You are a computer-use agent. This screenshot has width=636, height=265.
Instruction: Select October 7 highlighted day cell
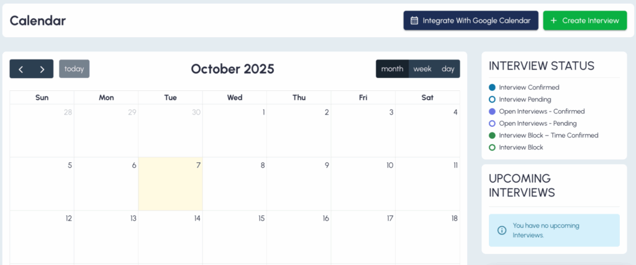[x=170, y=184]
